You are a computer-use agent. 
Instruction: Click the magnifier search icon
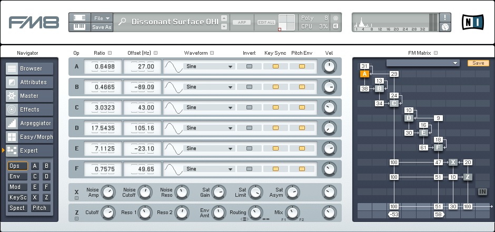(x=122, y=22)
